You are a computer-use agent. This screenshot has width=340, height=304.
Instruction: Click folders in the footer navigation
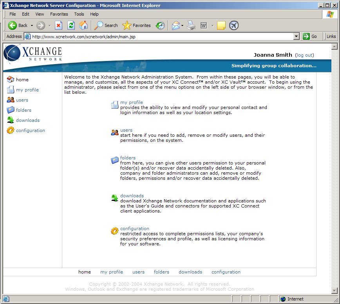[161, 272]
